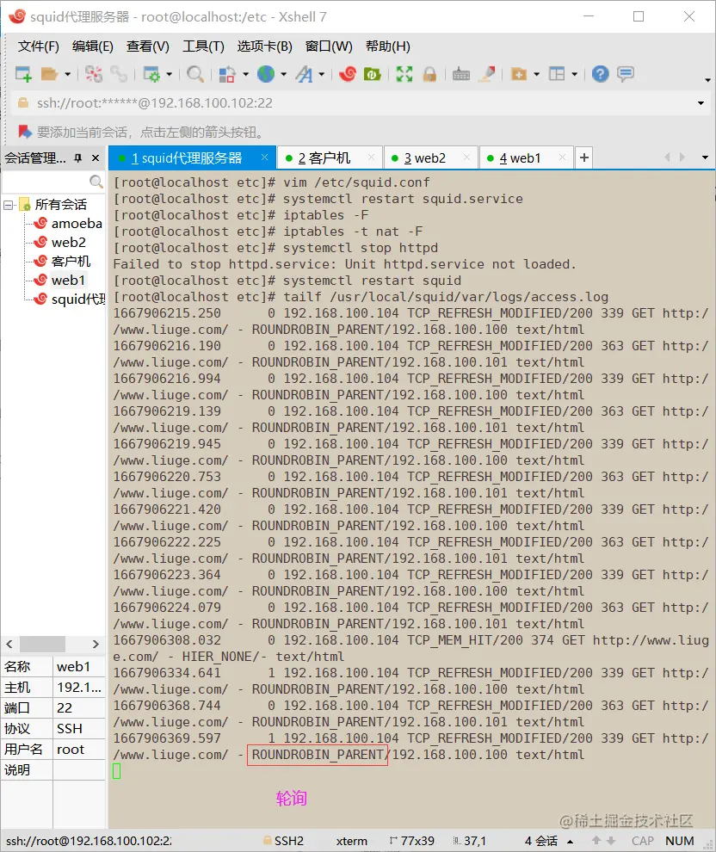
Task: Select the web1 session in tree
Action: coord(59,281)
